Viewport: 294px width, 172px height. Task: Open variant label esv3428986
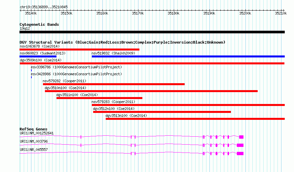point(76,74)
